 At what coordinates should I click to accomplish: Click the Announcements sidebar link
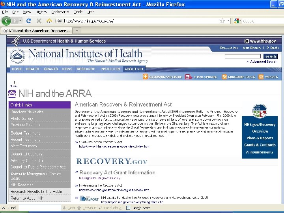pos(260,152)
